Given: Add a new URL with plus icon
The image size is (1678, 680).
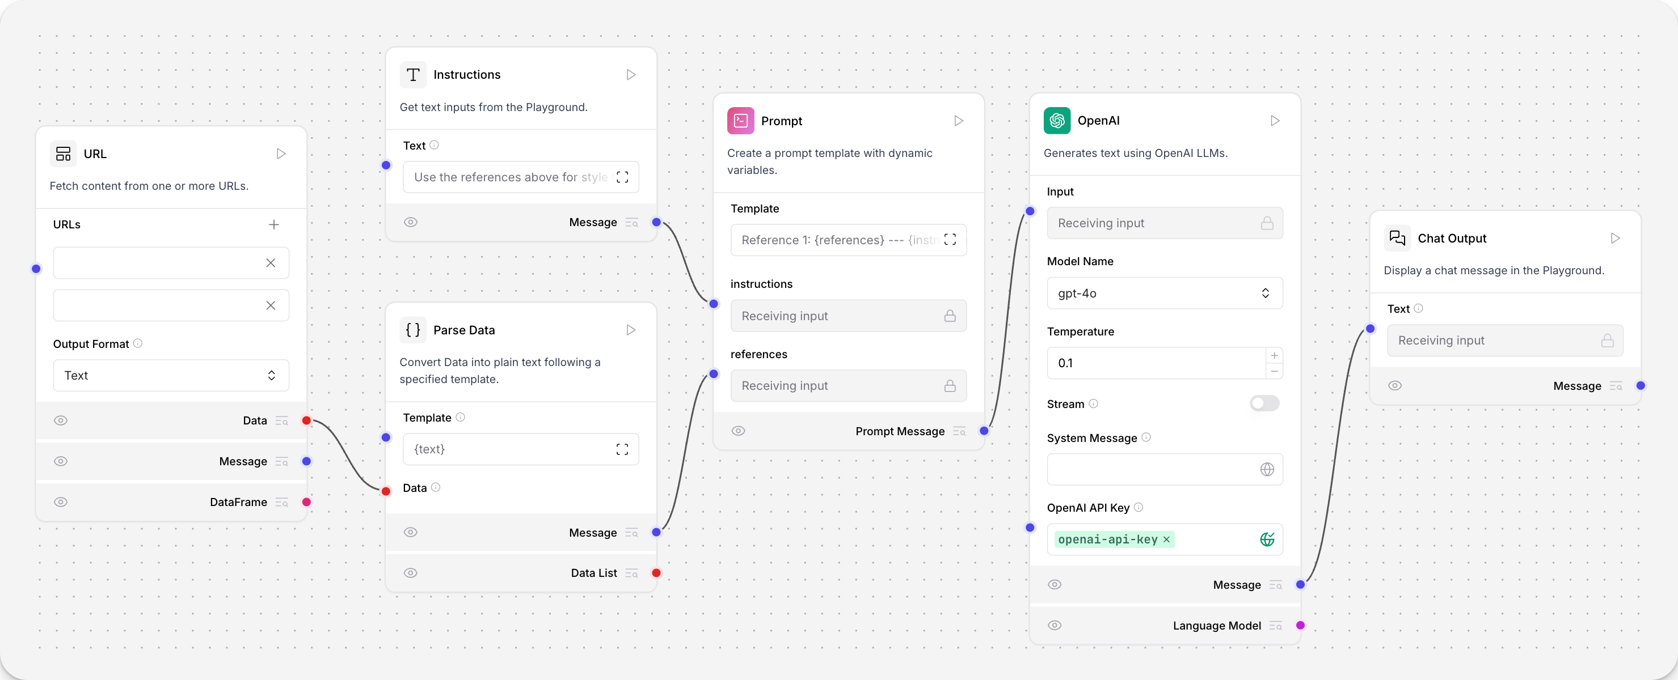Looking at the screenshot, I should point(273,224).
